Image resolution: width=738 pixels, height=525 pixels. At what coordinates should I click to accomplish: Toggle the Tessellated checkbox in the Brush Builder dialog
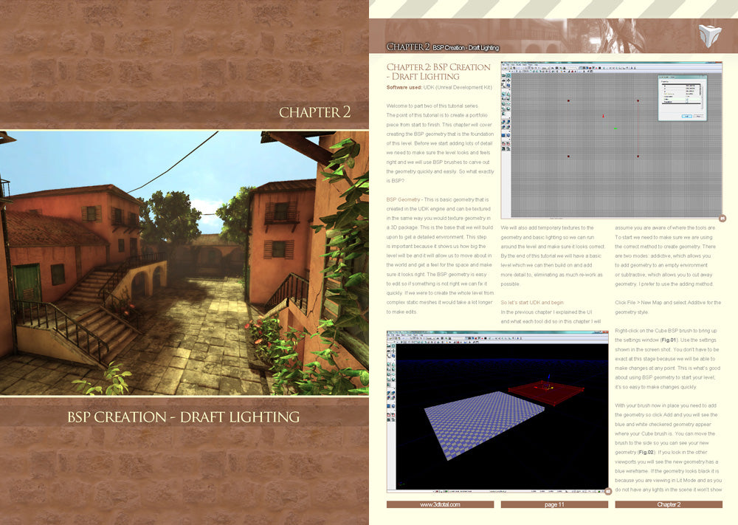pos(686,103)
